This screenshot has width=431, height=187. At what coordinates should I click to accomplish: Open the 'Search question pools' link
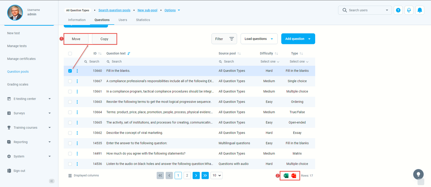[114, 10]
